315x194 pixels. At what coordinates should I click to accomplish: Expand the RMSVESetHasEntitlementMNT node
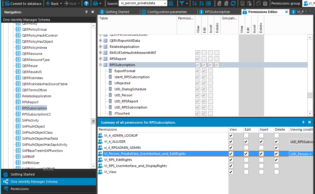[101, 53]
